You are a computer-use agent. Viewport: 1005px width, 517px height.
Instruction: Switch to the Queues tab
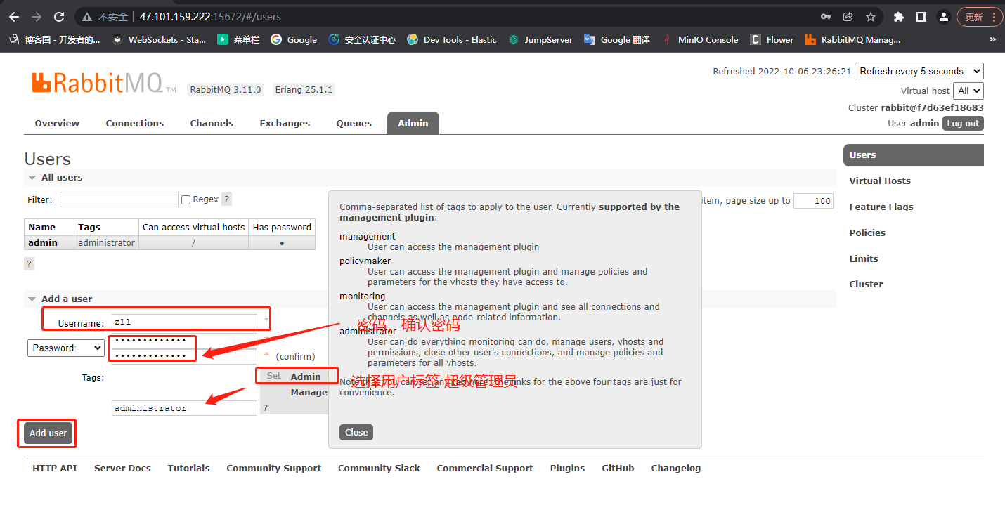pos(354,123)
